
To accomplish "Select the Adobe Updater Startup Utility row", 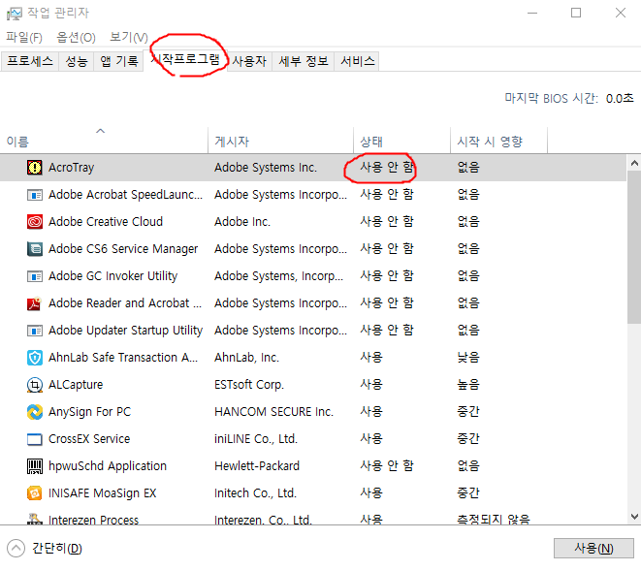I will point(312,331).
